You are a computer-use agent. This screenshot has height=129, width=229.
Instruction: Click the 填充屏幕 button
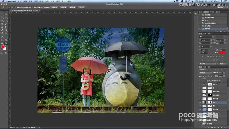[x=72, y=7]
